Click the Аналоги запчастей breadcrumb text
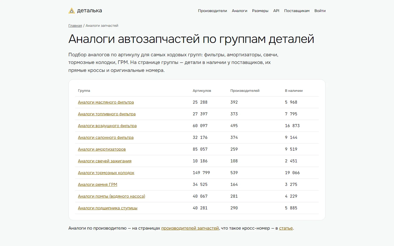The width and height of the screenshot is (394, 246). [x=102, y=26]
